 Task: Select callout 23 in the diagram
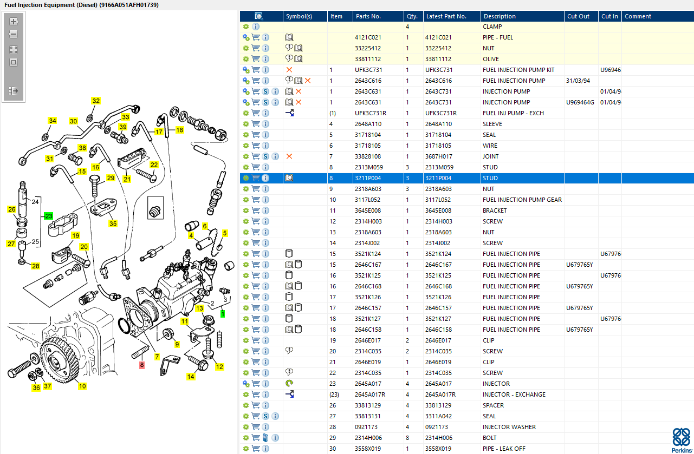click(49, 215)
